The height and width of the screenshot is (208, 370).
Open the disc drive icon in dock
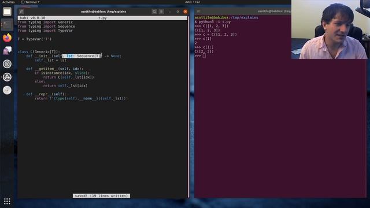[x=7, y=90]
